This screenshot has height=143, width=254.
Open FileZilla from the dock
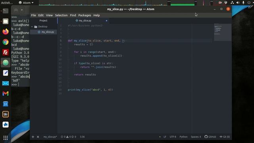(6, 52)
